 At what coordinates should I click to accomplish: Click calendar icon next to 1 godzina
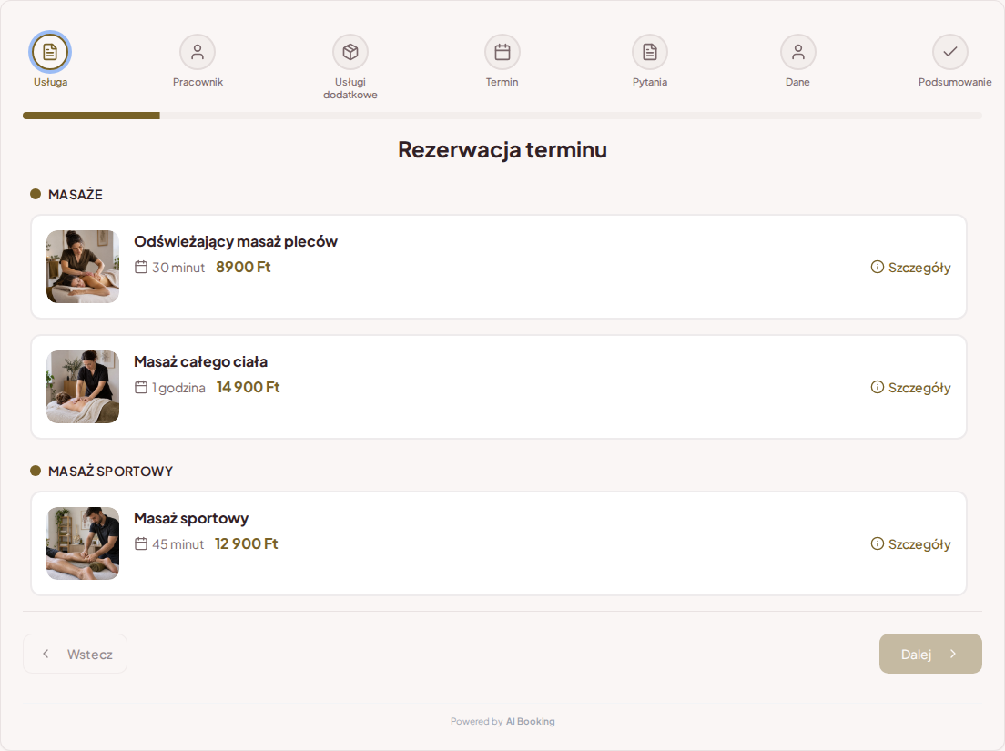[x=141, y=387]
